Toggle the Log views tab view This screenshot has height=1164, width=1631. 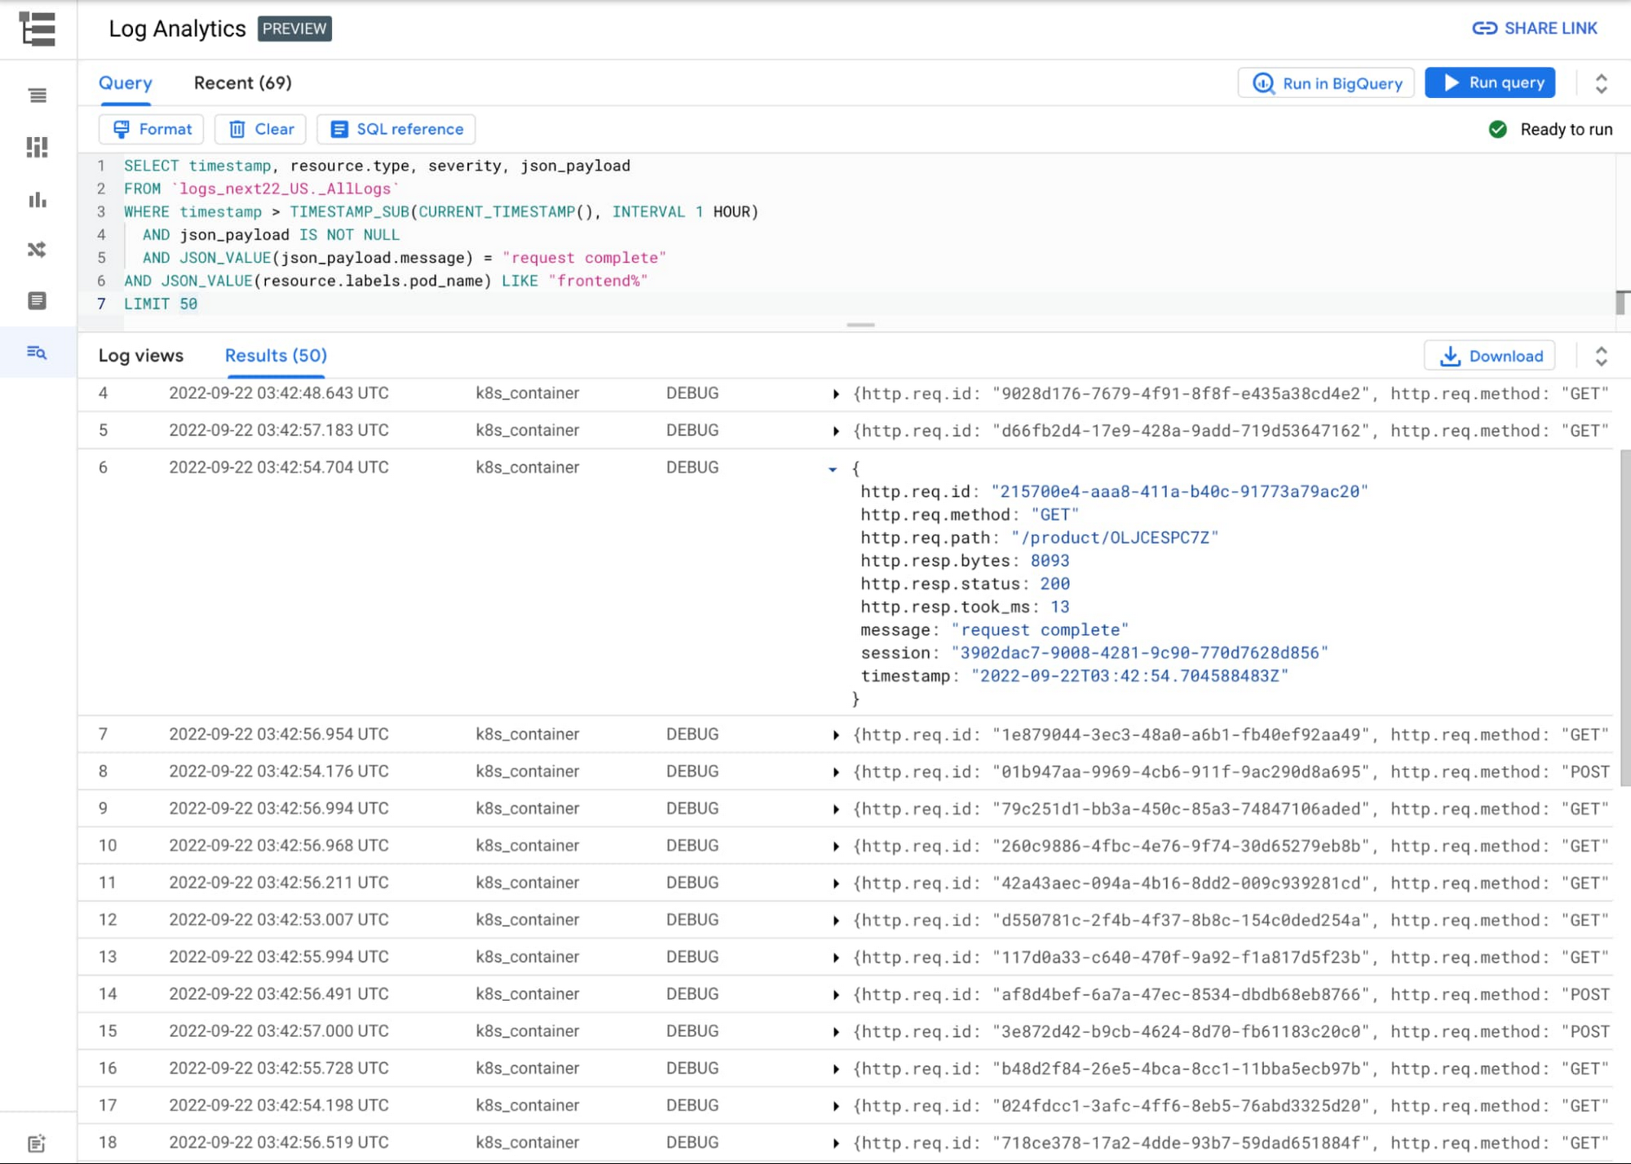(141, 356)
